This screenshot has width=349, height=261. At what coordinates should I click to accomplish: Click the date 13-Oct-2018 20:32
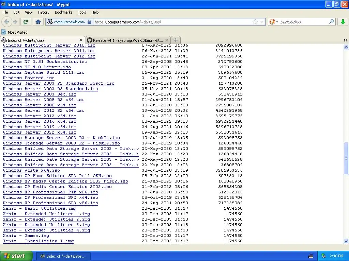coord(165,110)
